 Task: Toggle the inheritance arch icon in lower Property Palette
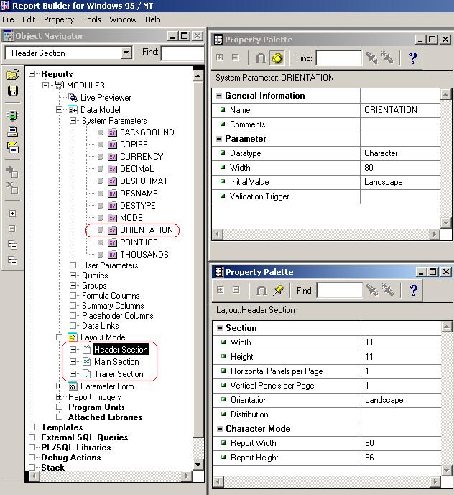[x=261, y=291]
